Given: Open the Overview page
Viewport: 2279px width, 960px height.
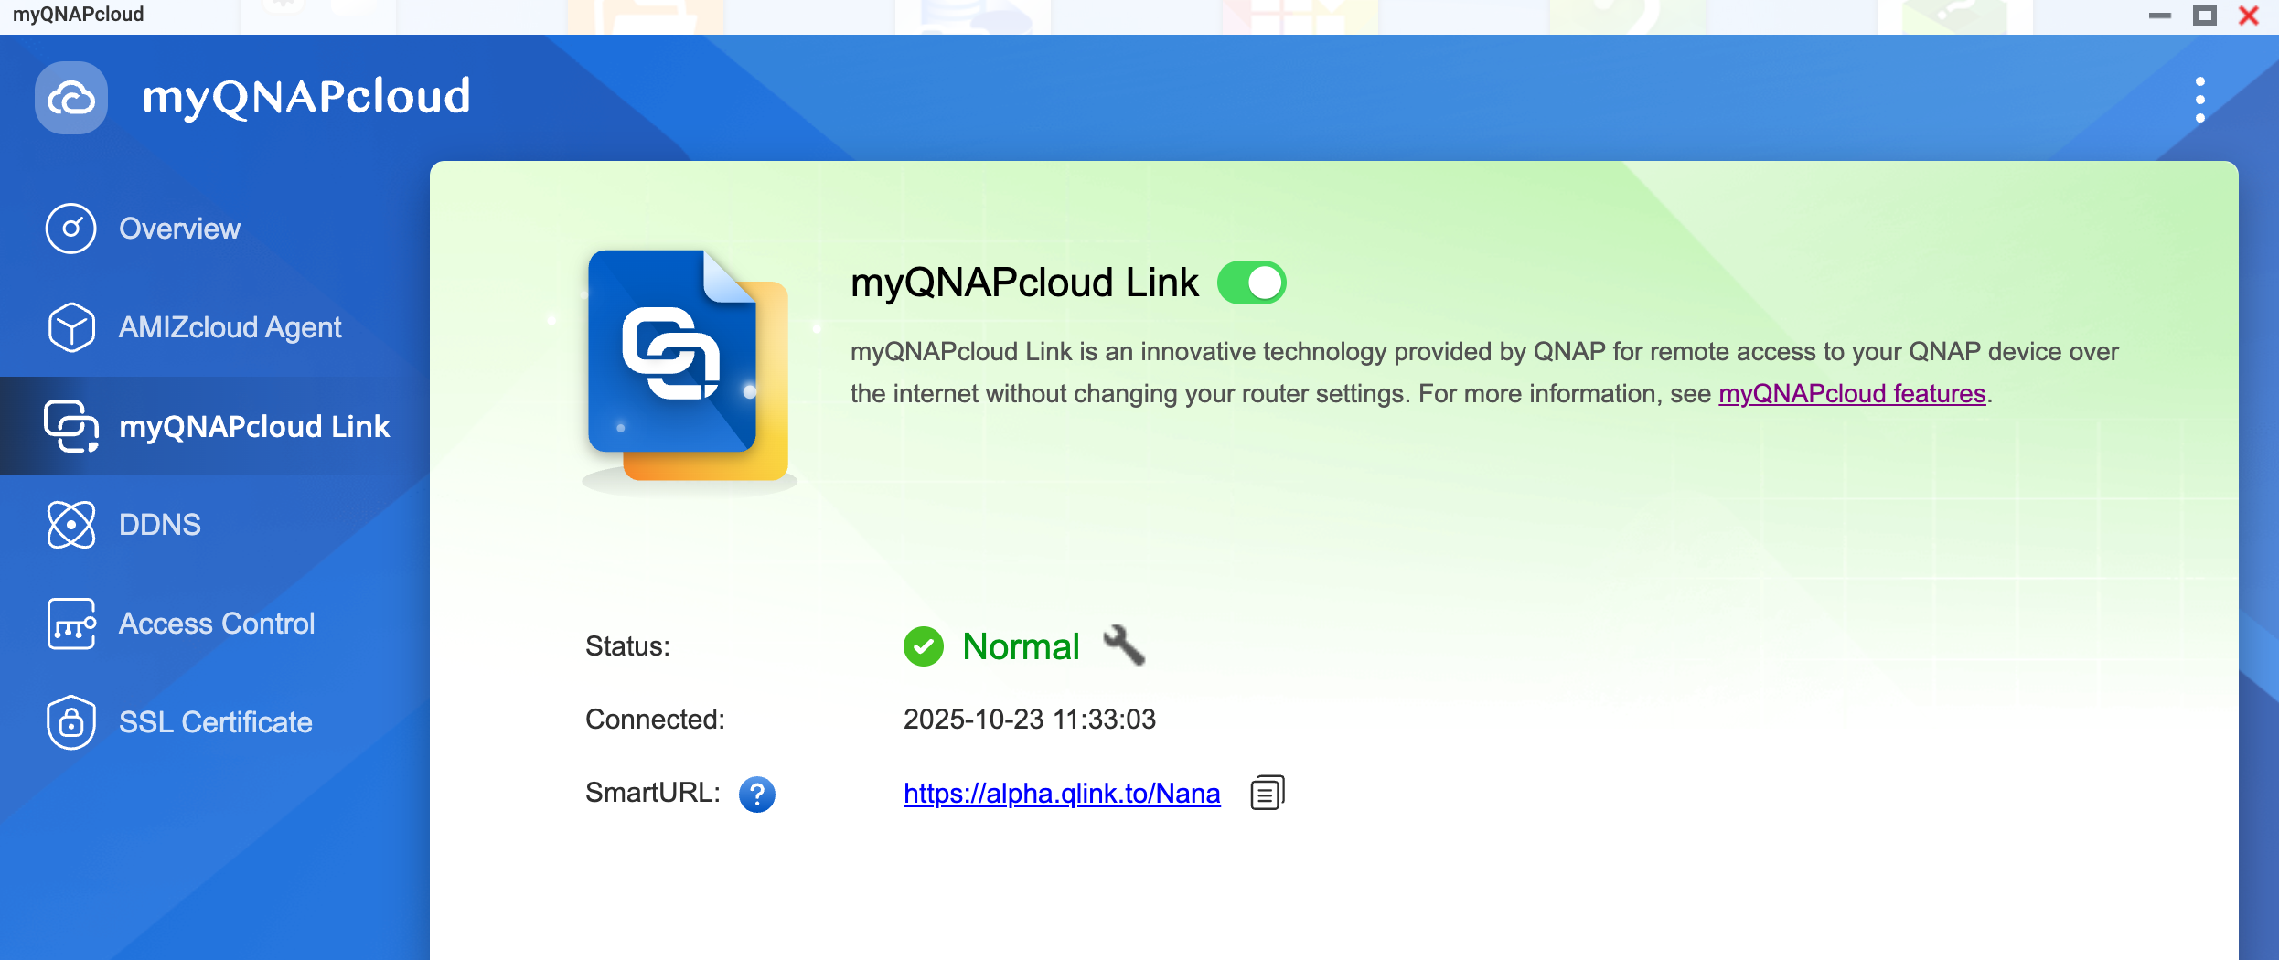Looking at the screenshot, I should pos(179,229).
